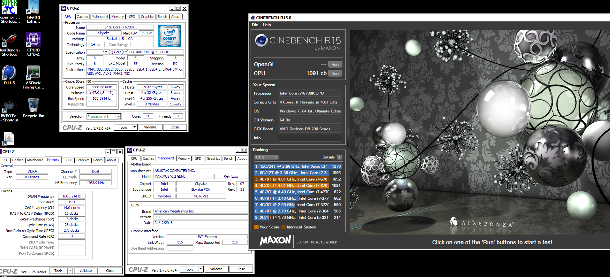610x277 pixels.
Task: Select ranking row 5 i7-4770 score 822
Action: (x=298, y=192)
